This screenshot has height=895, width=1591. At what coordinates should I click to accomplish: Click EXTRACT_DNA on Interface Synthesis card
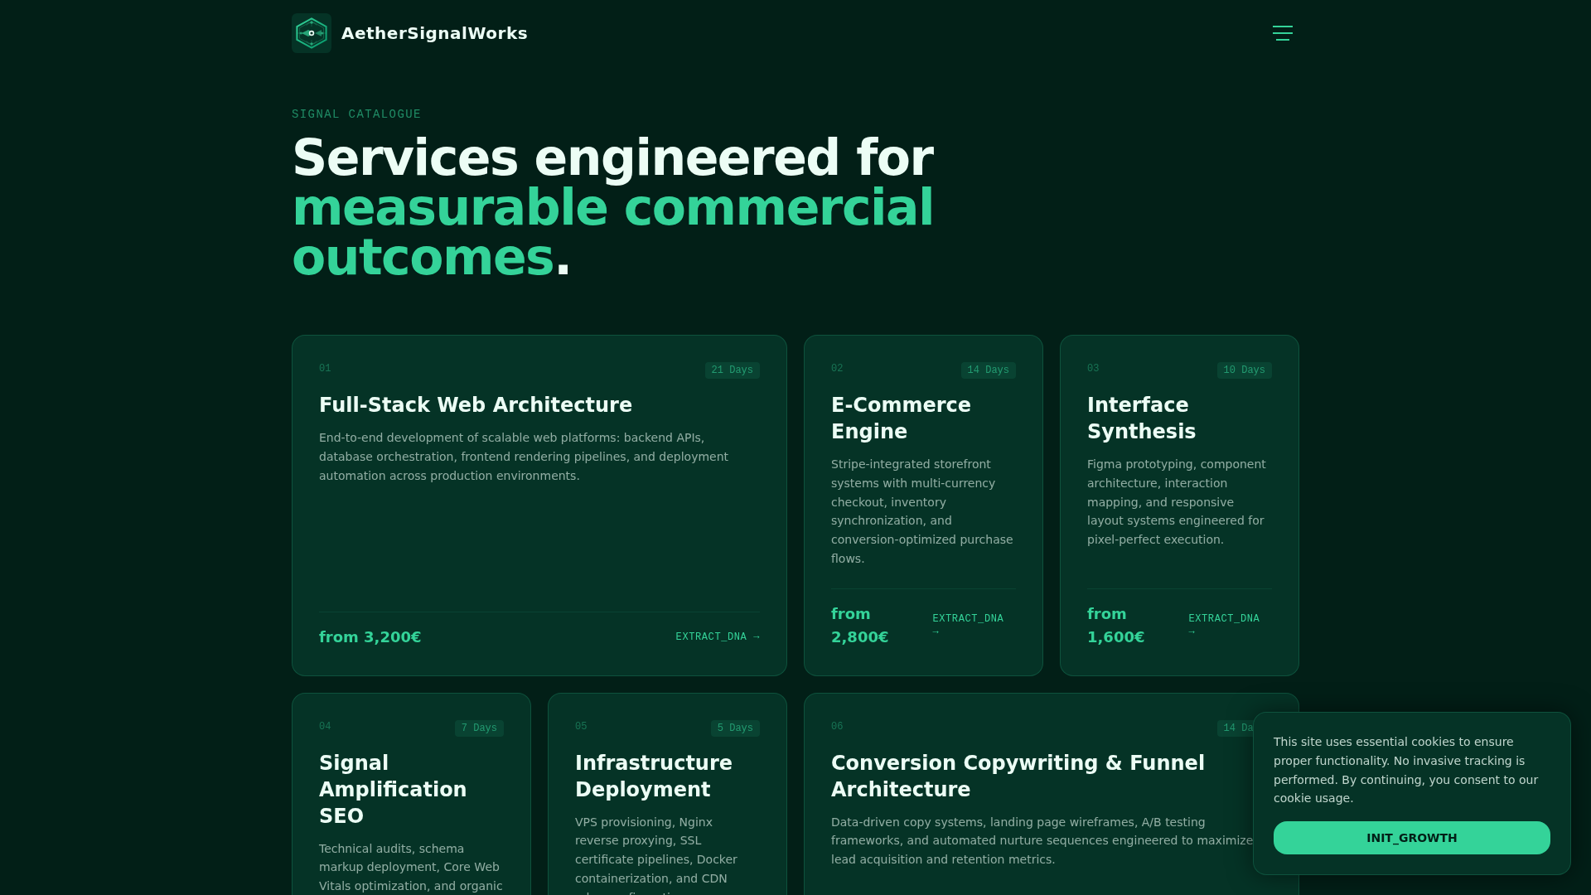click(1224, 625)
